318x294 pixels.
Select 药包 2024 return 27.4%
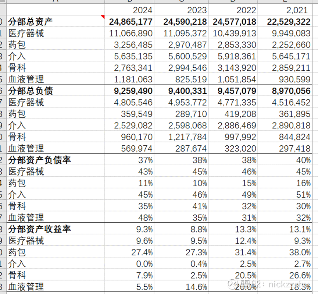tap(129, 252)
